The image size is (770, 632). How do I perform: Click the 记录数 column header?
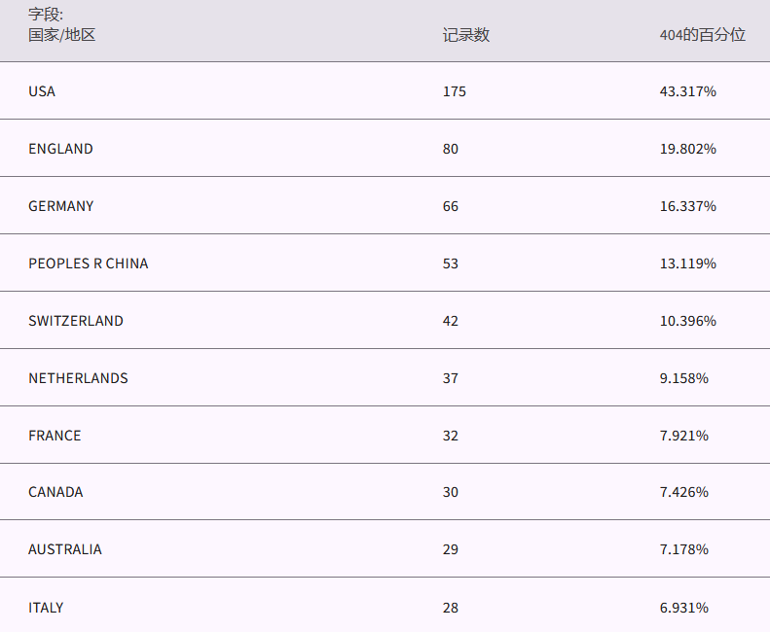(x=465, y=35)
